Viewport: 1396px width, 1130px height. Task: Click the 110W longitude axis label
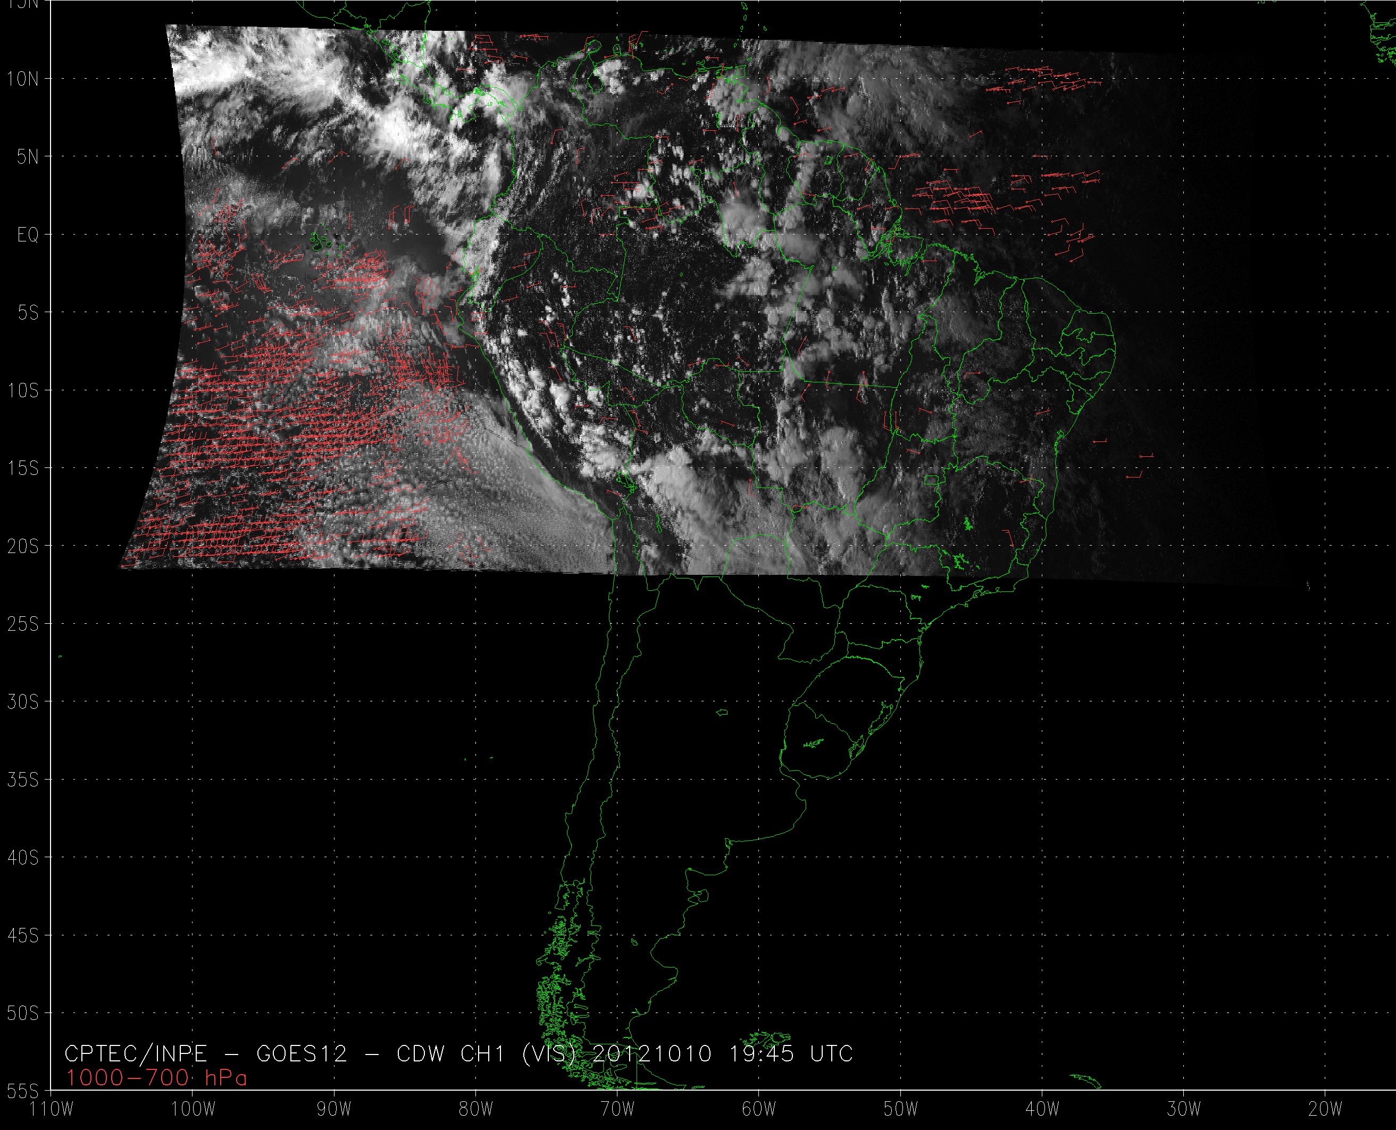pyautogui.click(x=52, y=1108)
